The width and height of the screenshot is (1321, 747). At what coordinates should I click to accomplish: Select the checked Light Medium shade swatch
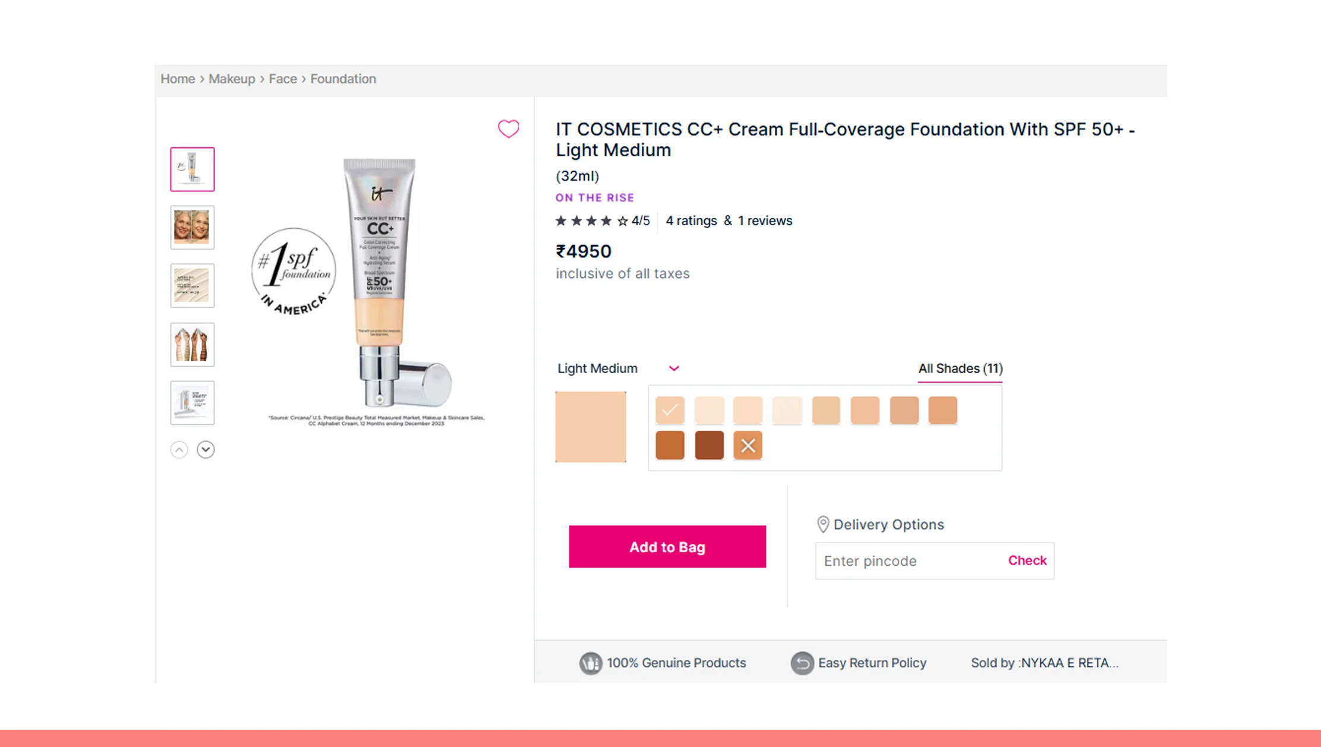[670, 410]
